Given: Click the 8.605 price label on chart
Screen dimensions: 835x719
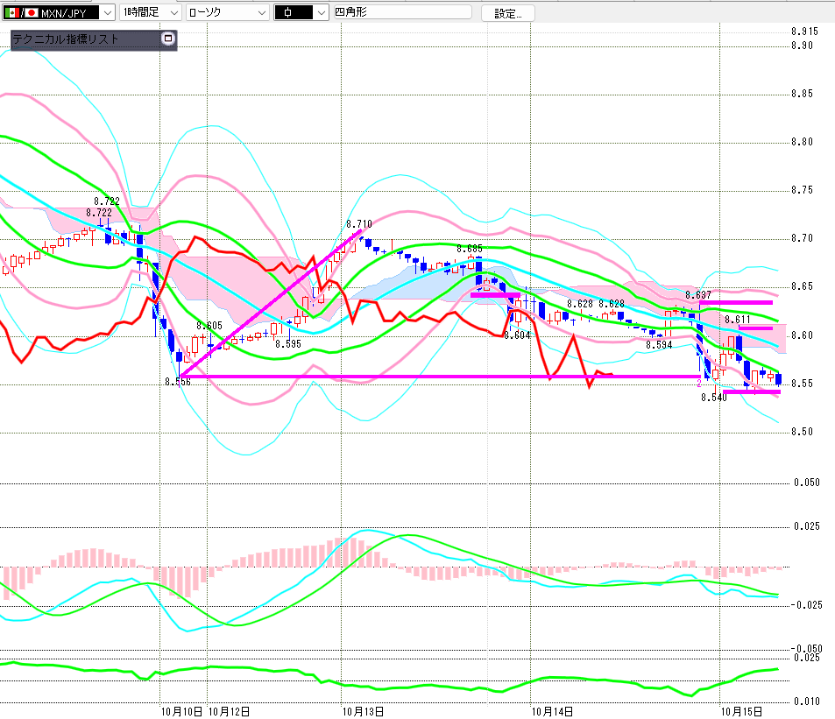Looking at the screenshot, I should 209,326.
